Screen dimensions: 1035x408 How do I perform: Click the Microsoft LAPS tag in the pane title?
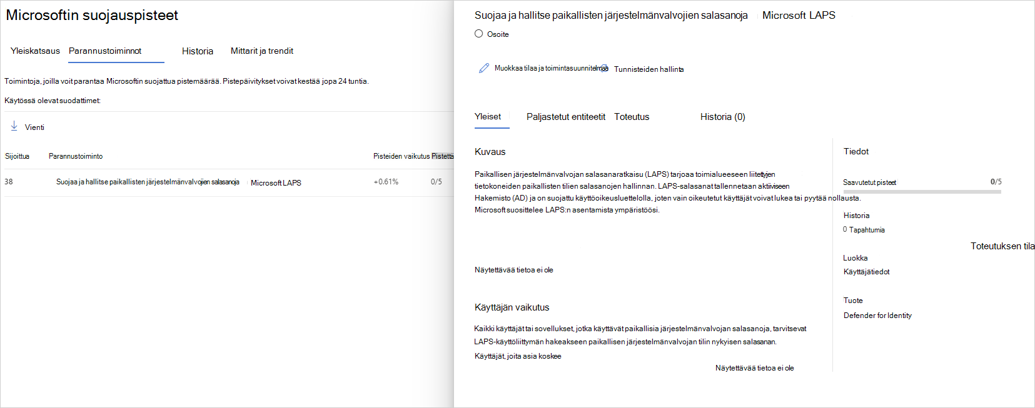point(799,15)
